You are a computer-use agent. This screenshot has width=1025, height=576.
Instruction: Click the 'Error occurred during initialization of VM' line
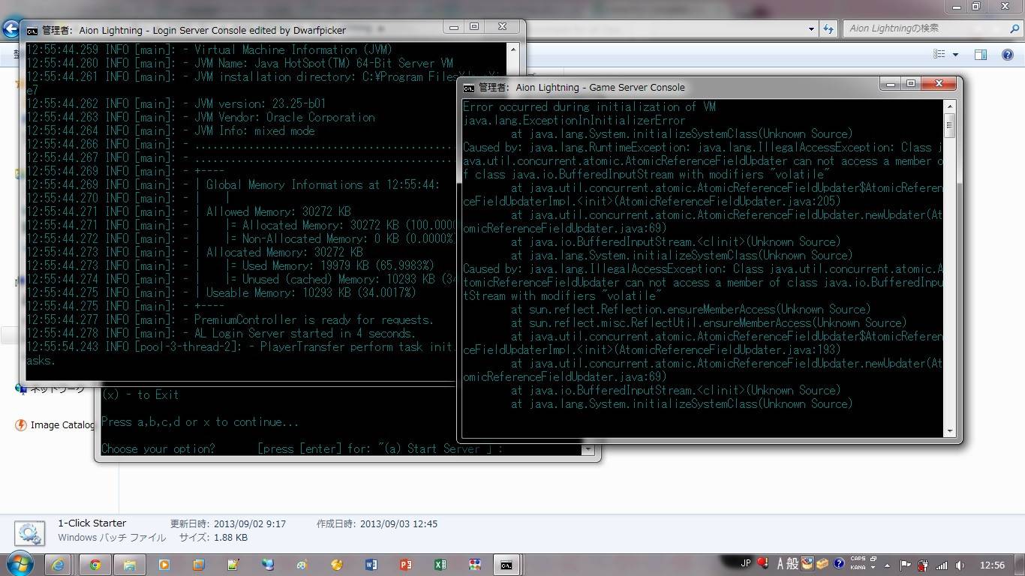(589, 106)
